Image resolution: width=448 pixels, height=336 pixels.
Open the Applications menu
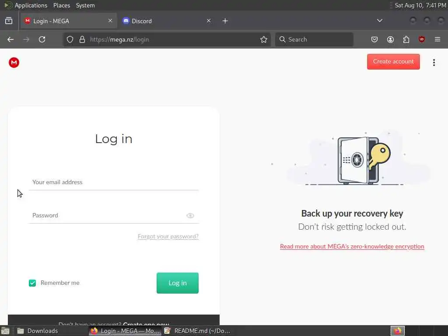coord(31,5)
